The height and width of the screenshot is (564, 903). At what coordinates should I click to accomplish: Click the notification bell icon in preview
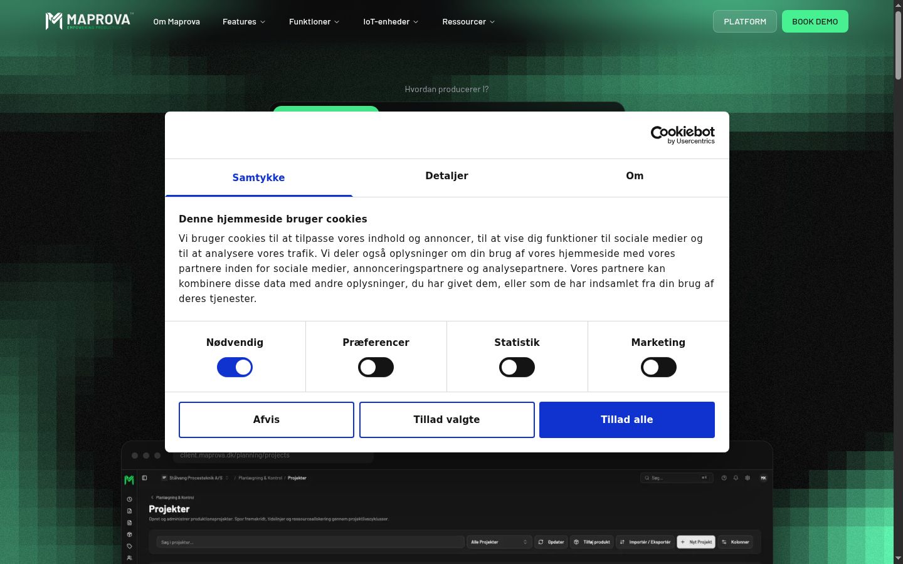[x=736, y=478]
